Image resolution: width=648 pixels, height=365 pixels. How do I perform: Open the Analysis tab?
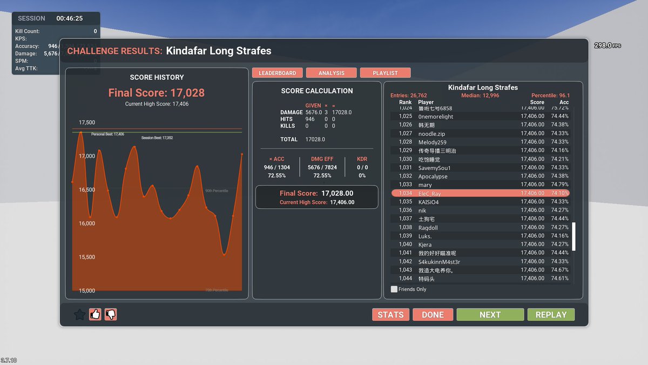click(332, 73)
